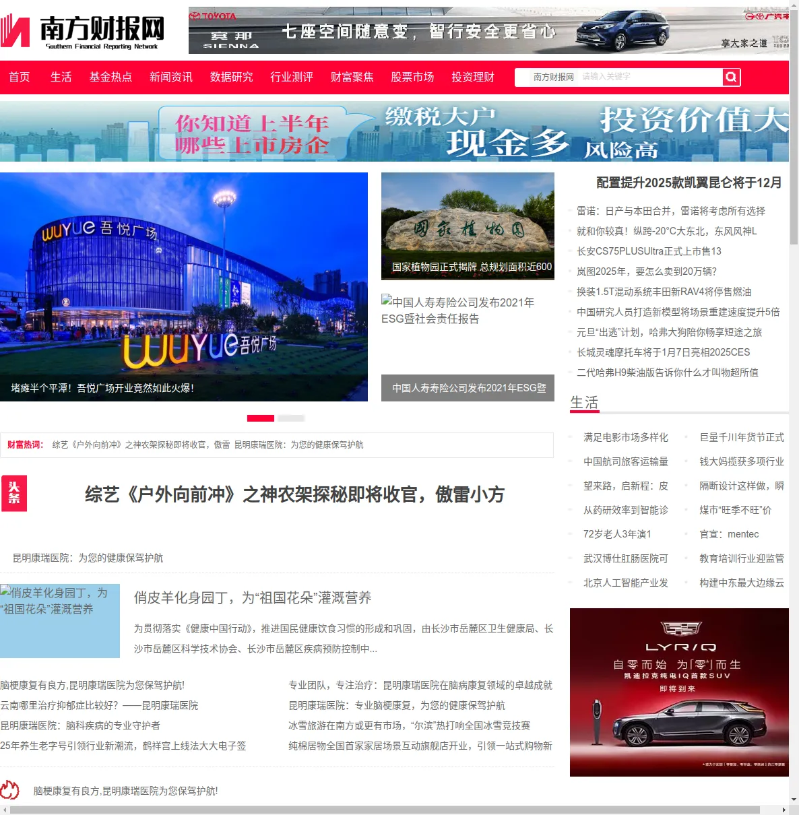This screenshot has height=815, width=799.
Task: Open 中国航司旅客运输量 link
Action: click(x=626, y=461)
